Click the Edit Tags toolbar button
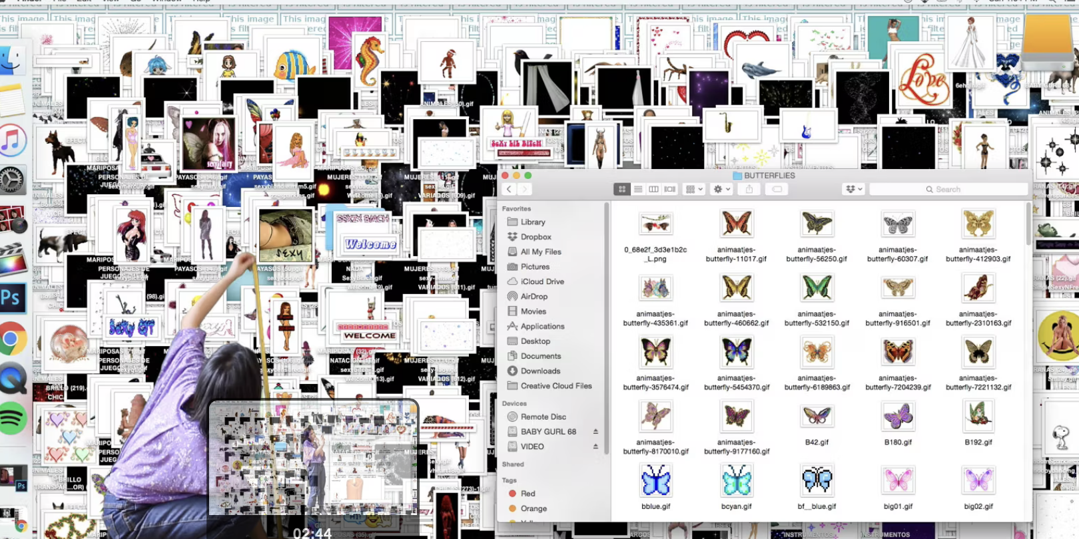This screenshot has width=1079, height=539. [777, 190]
